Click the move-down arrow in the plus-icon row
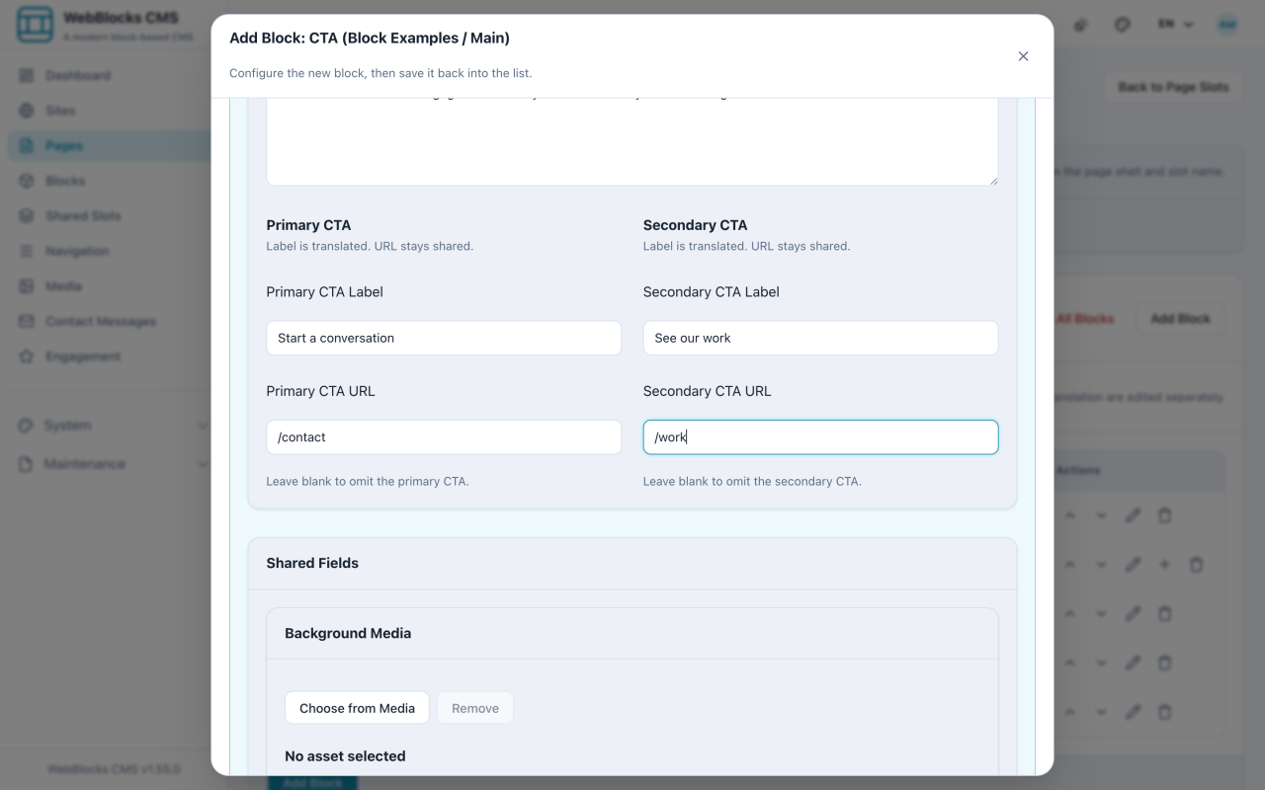1265x790 pixels. [x=1101, y=565]
